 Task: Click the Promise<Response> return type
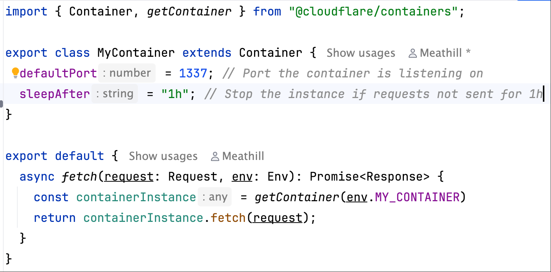370,177
